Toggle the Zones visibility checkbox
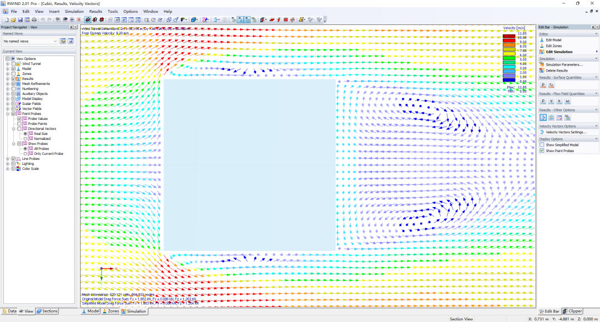The height and width of the screenshot is (322, 600). point(13,74)
